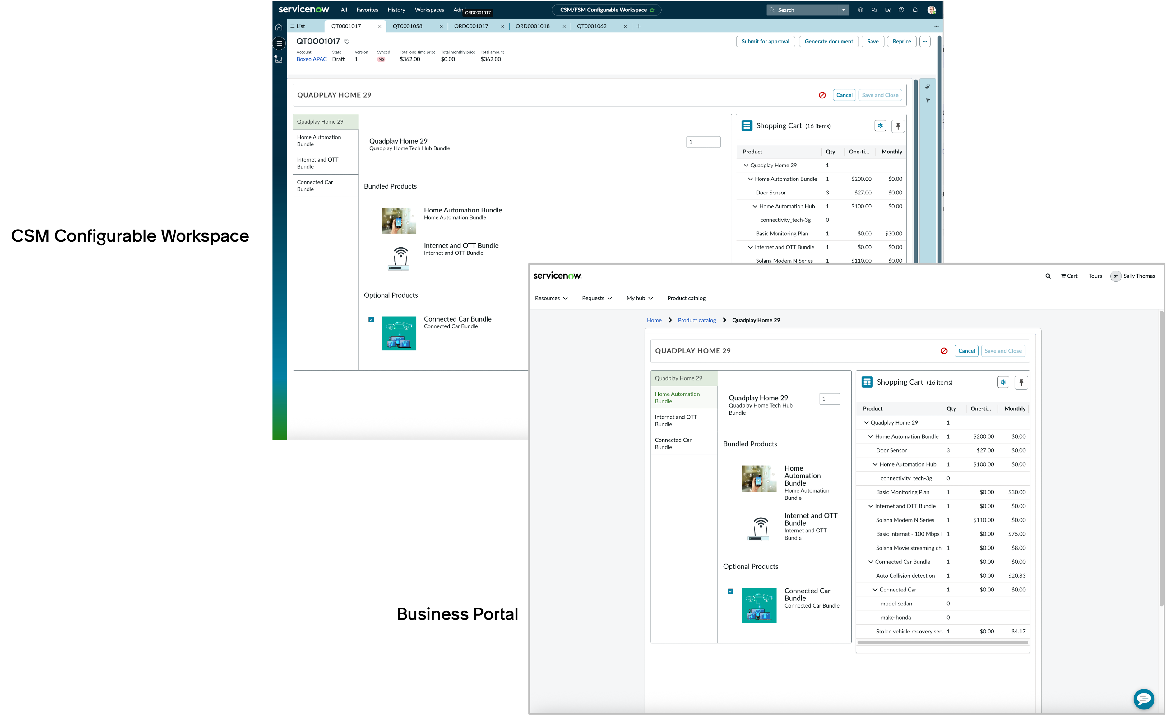Click workspace Shopping Cart pin icon
The height and width of the screenshot is (716, 1166).
(898, 126)
